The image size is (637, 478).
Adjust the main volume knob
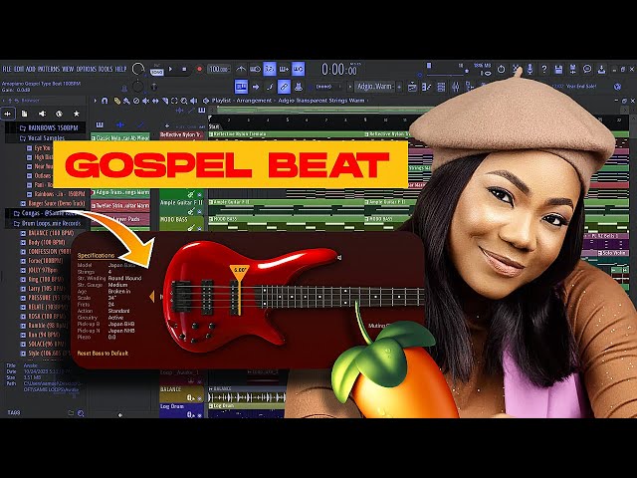coord(138,69)
